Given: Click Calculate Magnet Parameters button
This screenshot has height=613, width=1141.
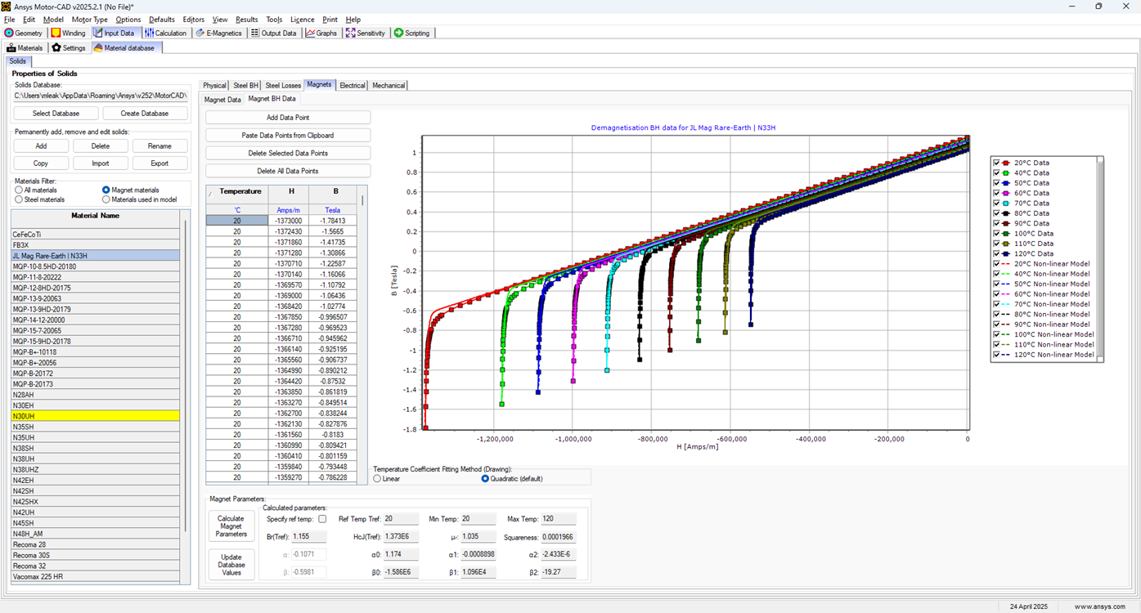Looking at the screenshot, I should coord(231,526).
